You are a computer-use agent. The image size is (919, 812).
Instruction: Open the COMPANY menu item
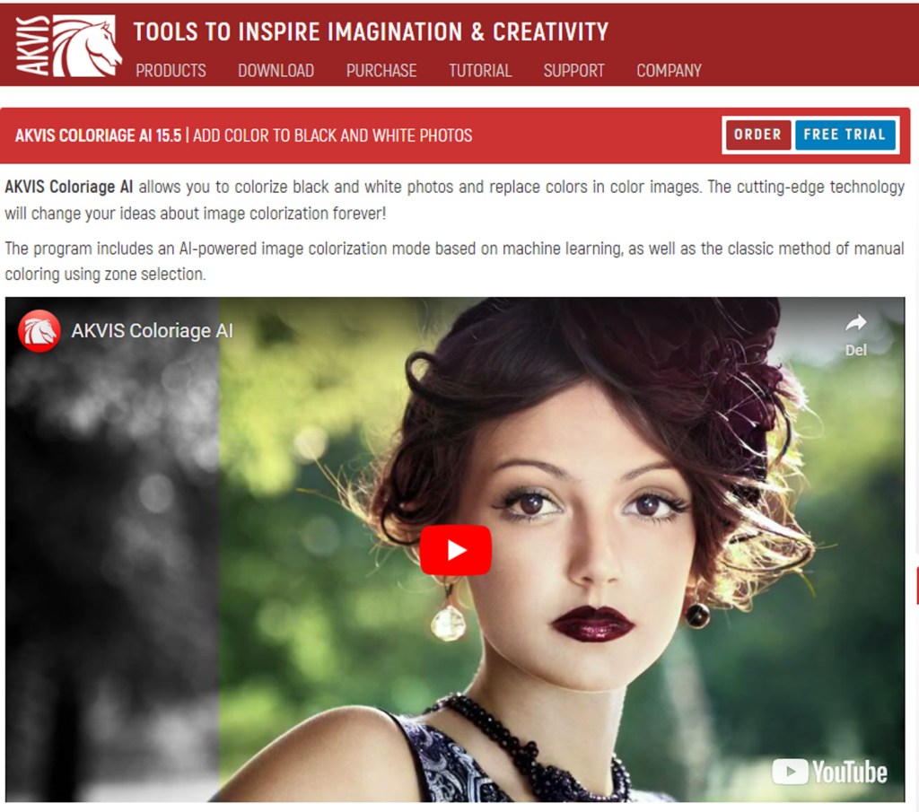(669, 70)
